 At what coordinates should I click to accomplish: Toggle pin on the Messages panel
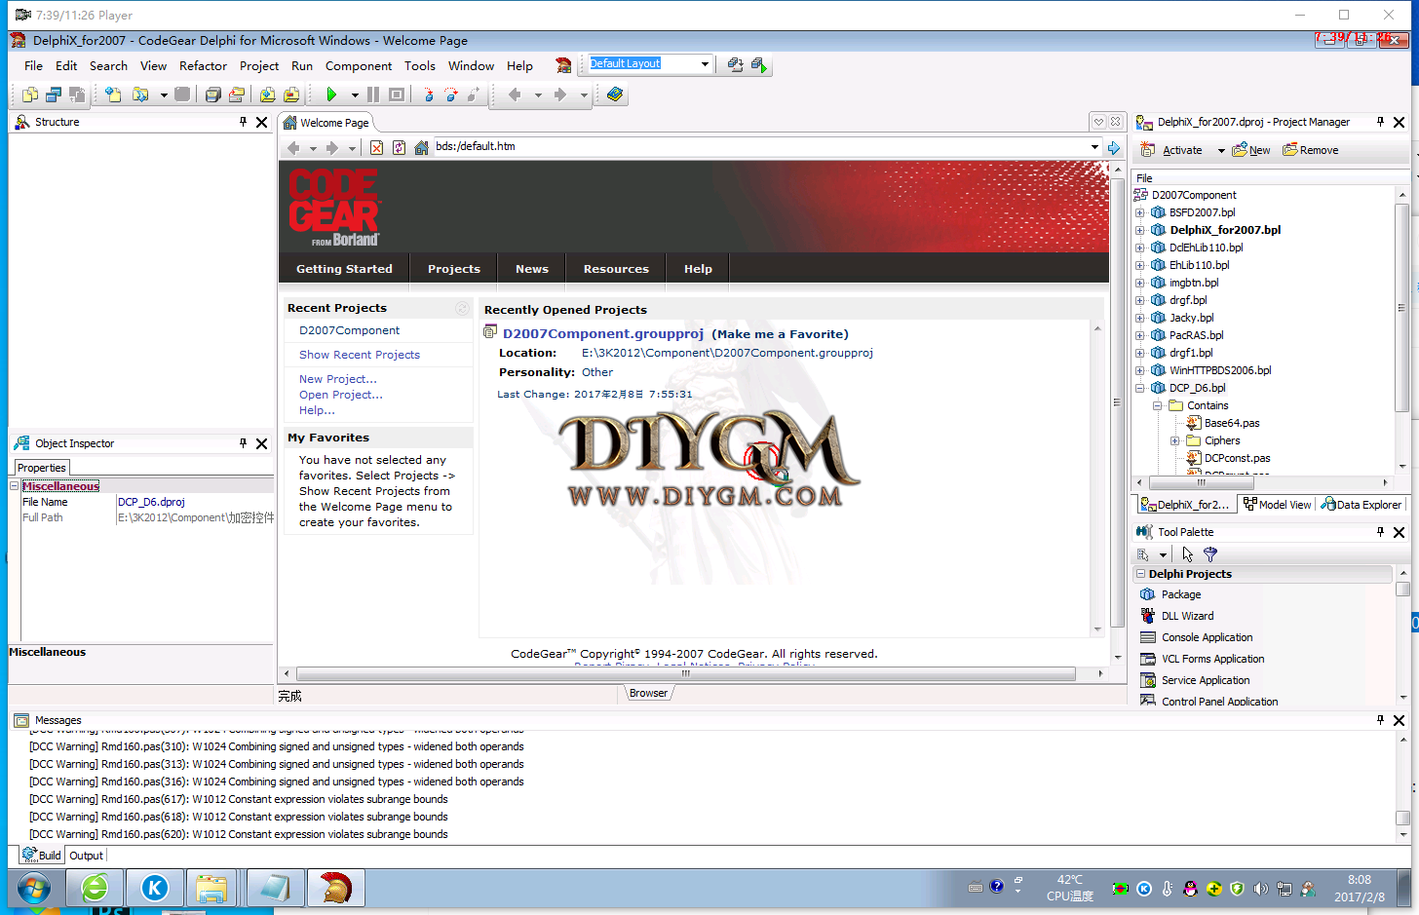pyautogui.click(x=1380, y=720)
